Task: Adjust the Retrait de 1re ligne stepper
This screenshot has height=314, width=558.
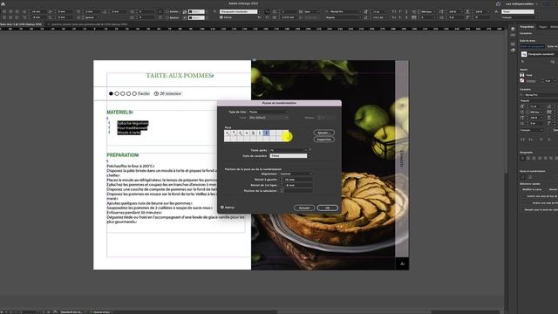Action: pos(282,185)
